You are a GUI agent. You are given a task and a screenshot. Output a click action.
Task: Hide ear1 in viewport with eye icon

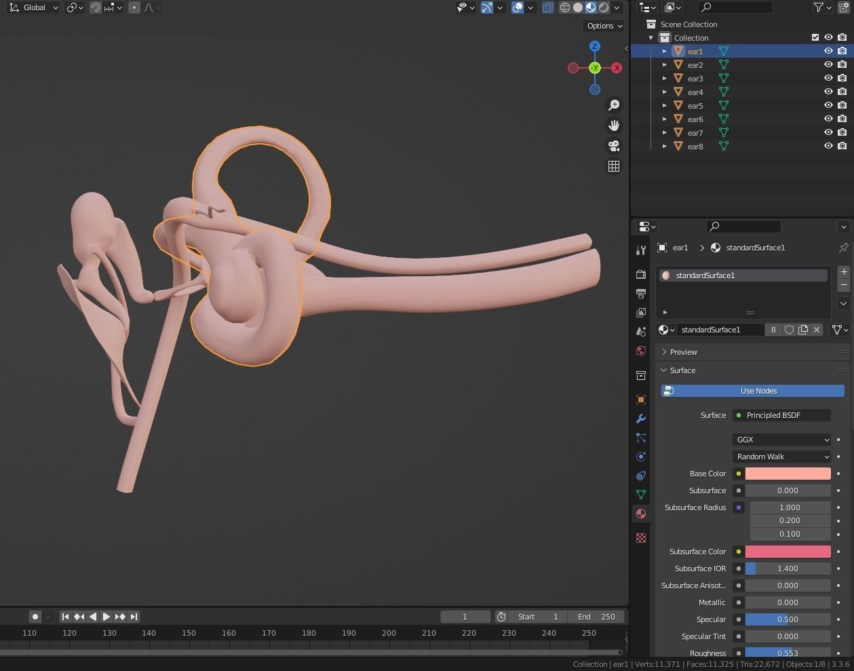pyautogui.click(x=828, y=51)
